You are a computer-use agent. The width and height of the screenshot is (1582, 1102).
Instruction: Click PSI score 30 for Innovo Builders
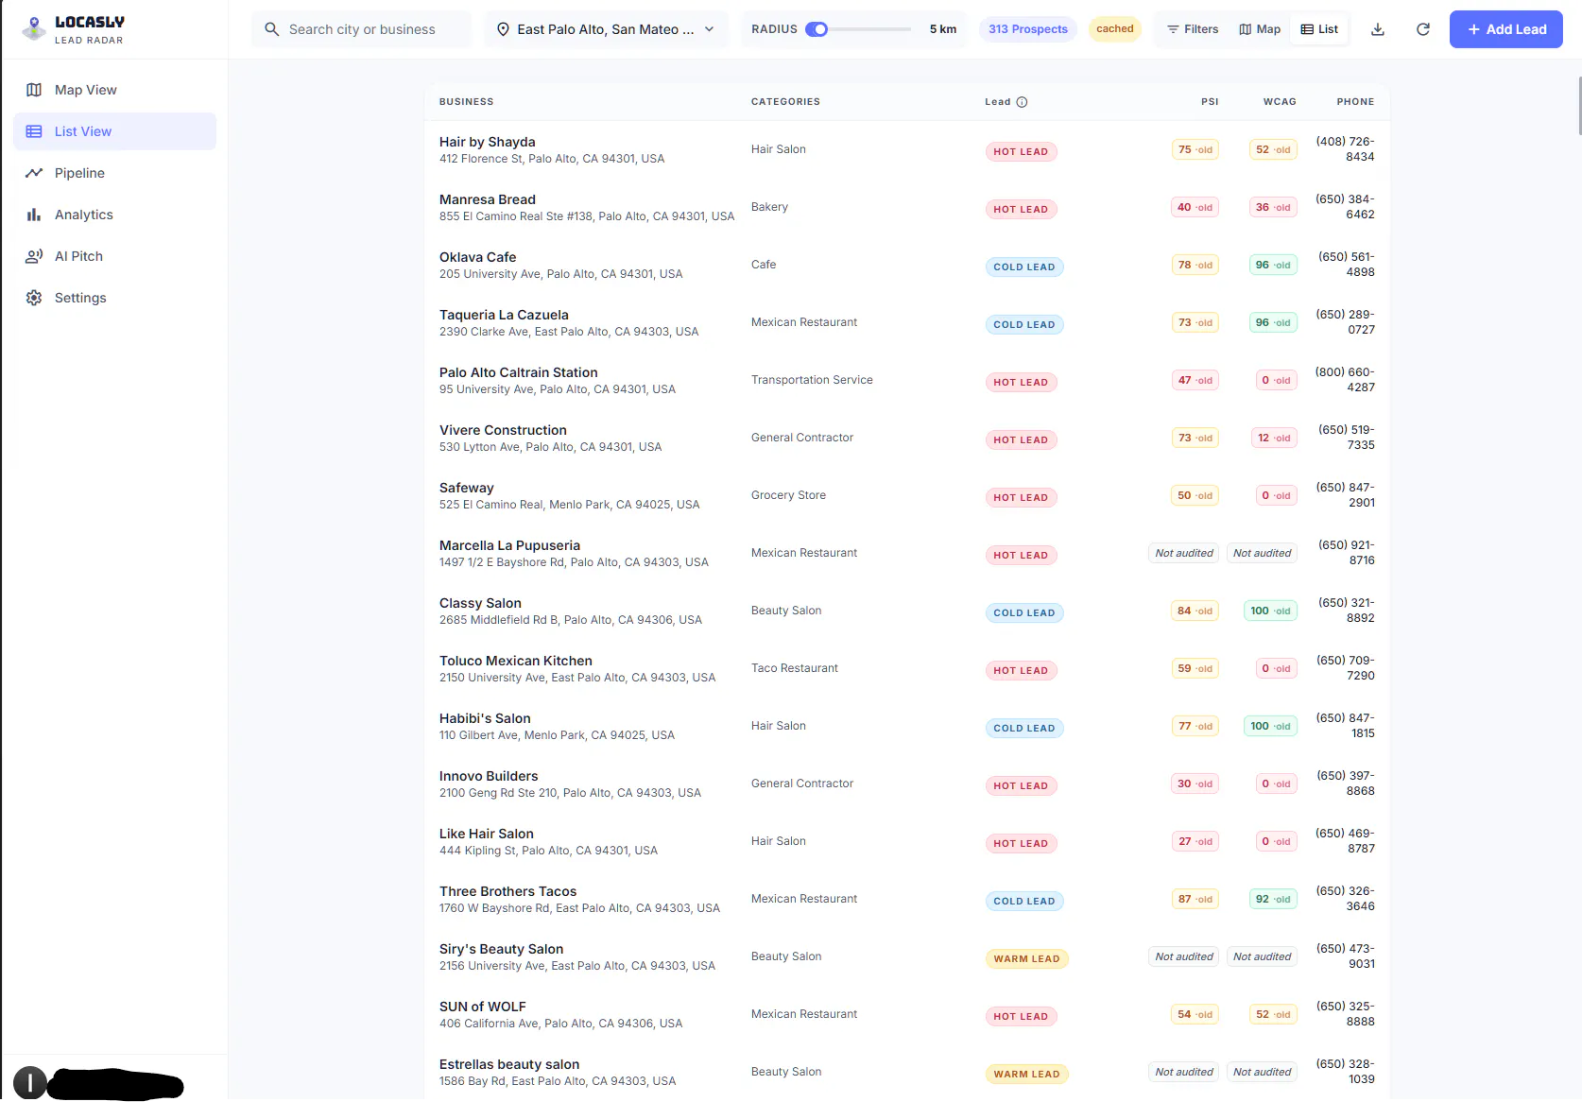pyautogui.click(x=1195, y=783)
